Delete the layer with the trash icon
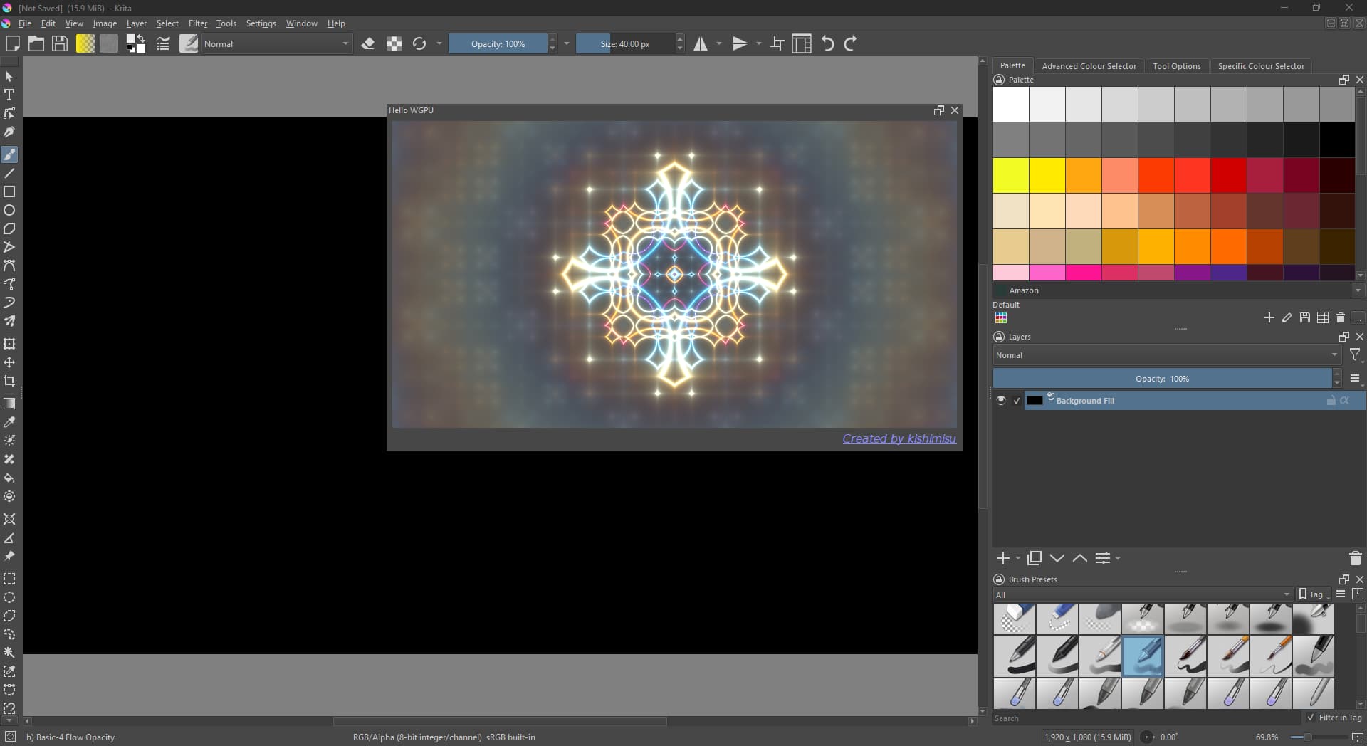1367x746 pixels. coord(1355,559)
